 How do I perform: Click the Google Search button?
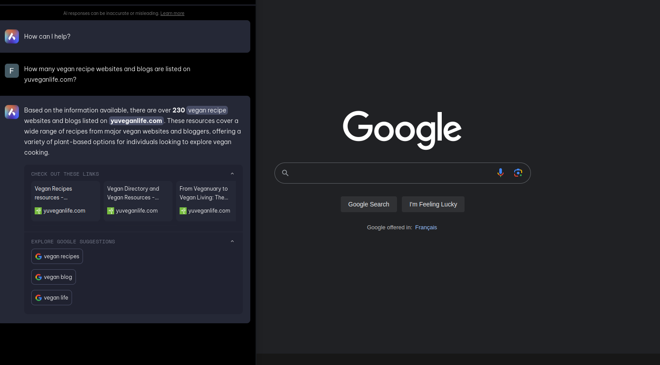[369, 204]
